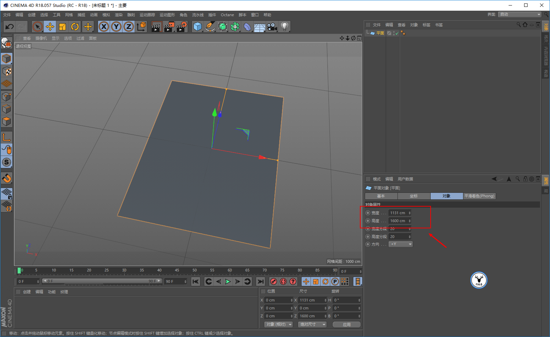Toggle the keyframe circle next to 高度
This screenshot has width=550, height=337.
(368, 221)
